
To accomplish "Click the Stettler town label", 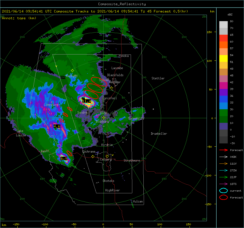I will (x=158, y=78).
